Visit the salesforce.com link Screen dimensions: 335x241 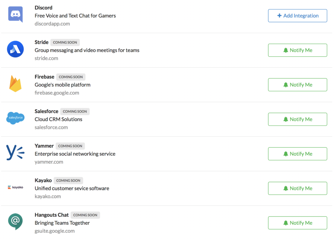[51, 127]
